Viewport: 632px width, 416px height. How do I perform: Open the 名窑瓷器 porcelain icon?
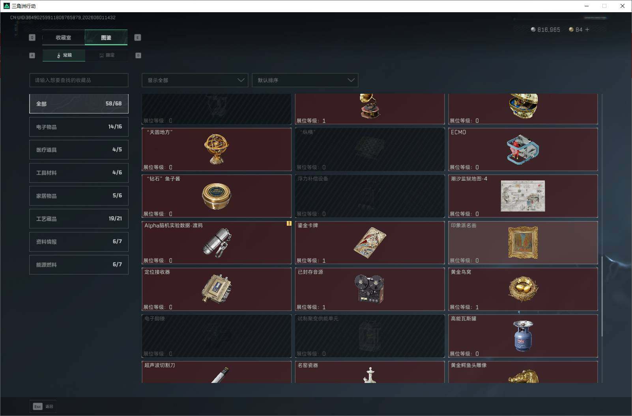coord(370,375)
